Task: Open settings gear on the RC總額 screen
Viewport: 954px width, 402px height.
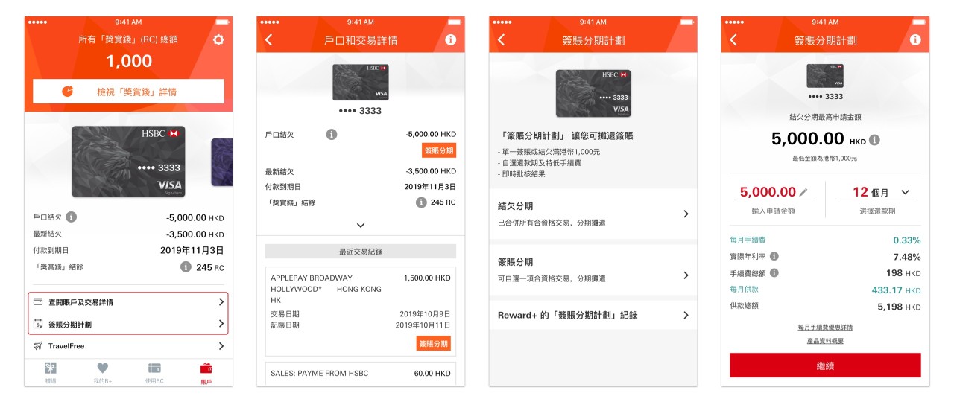Action: pos(218,39)
